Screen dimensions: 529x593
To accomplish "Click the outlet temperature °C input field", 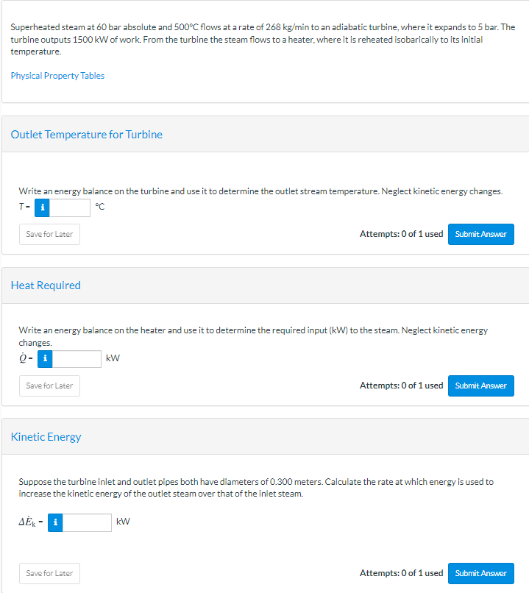I will [71, 207].
